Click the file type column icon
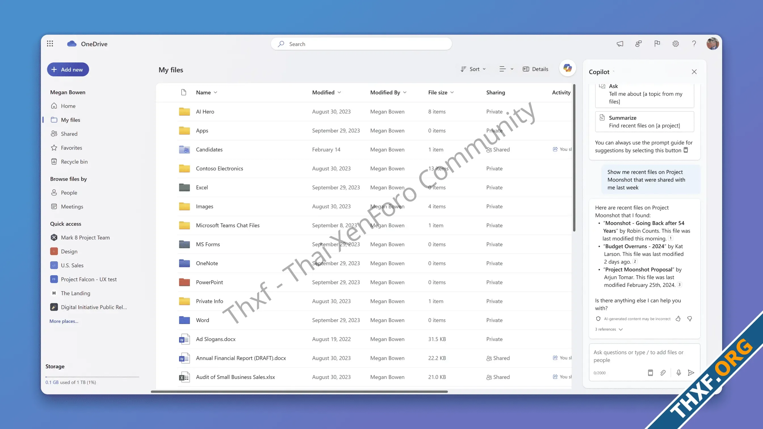Screen dimensions: 763x429 pos(184,92)
